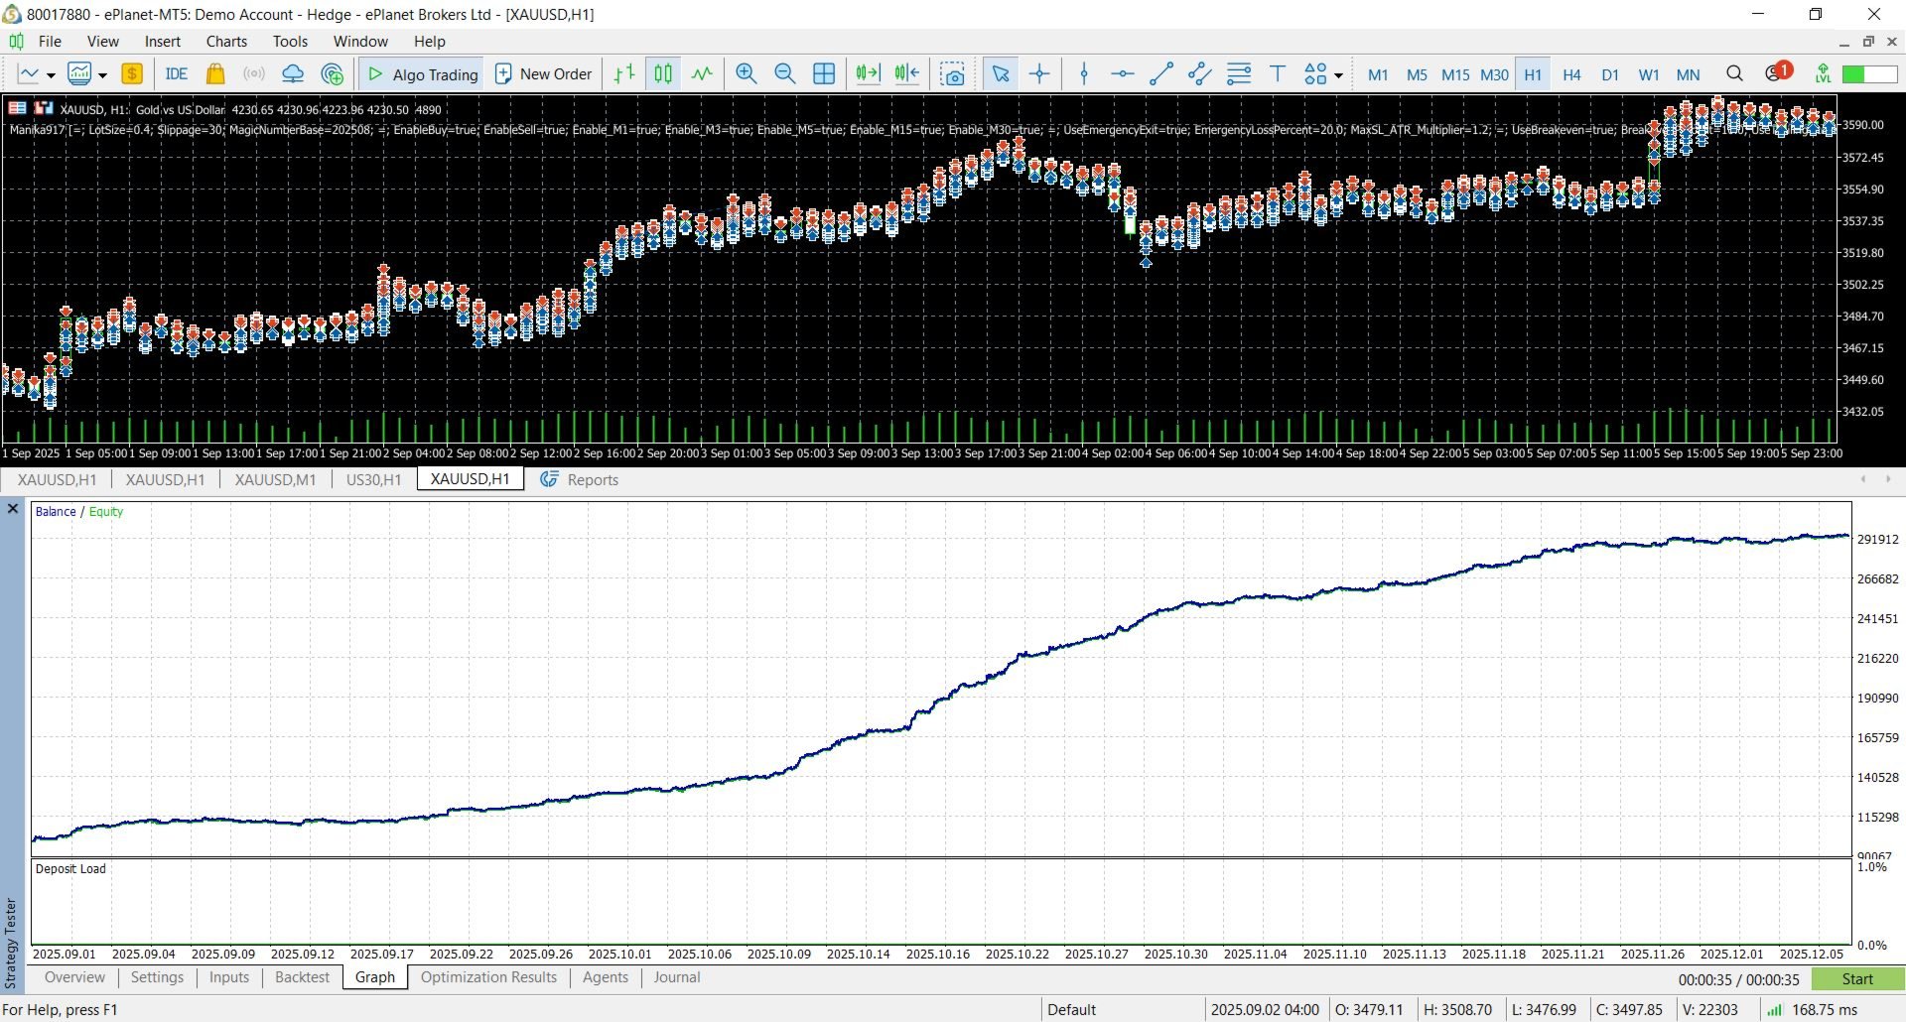Switch to the Backtest tab
The height and width of the screenshot is (1022, 1906).
tap(302, 977)
